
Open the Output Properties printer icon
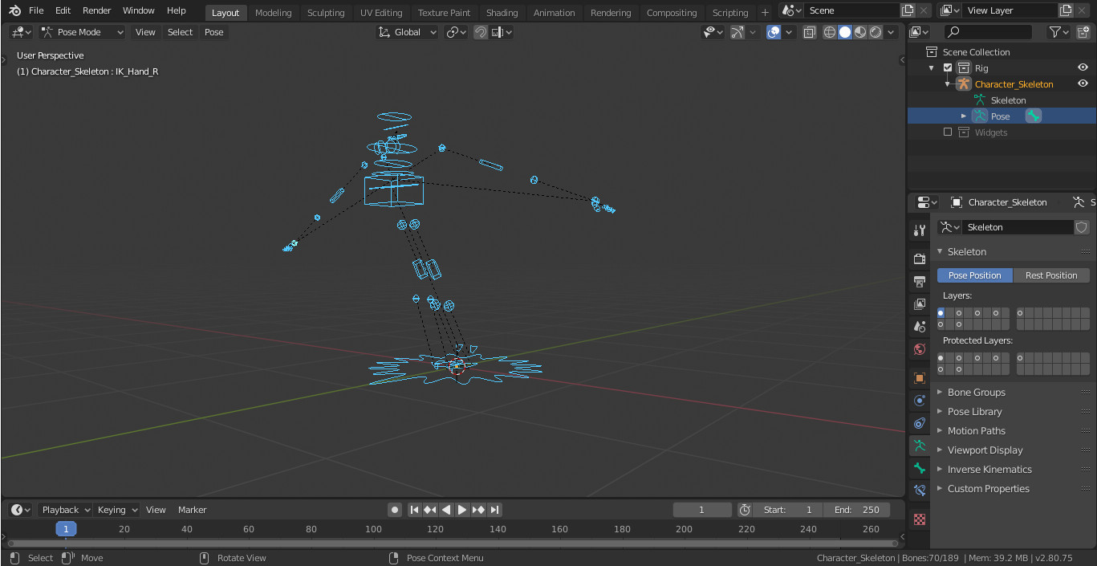point(919,281)
